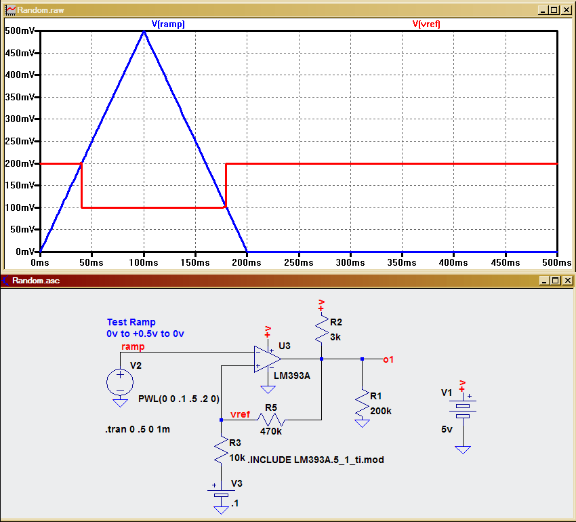The width and height of the screenshot is (576, 522).
Task: Click the U3 reference designator
Action: pyautogui.click(x=285, y=346)
